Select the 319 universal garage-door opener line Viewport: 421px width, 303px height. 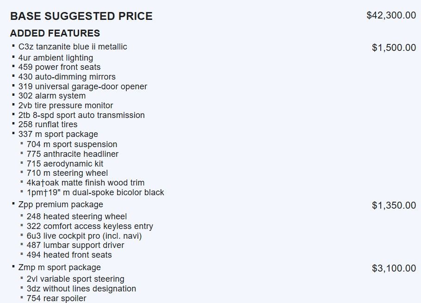coord(82,87)
